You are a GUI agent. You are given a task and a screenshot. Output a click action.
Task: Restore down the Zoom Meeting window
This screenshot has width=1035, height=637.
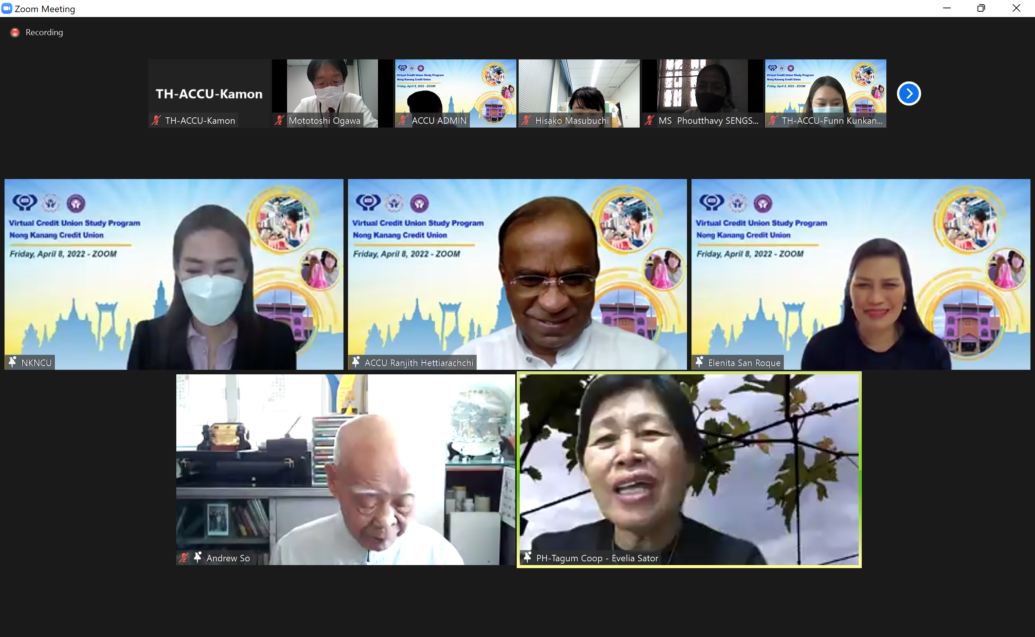click(x=981, y=8)
